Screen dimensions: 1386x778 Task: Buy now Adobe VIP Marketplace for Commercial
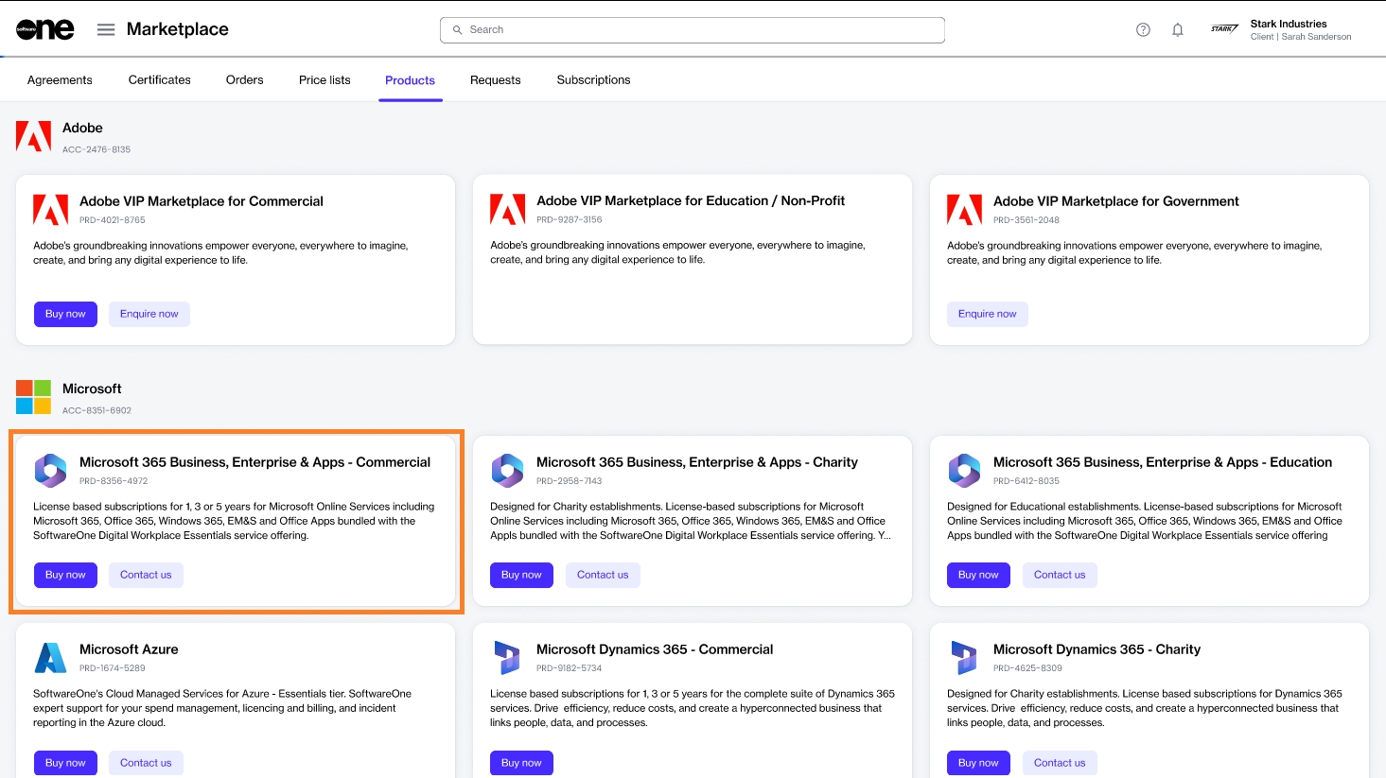point(65,314)
